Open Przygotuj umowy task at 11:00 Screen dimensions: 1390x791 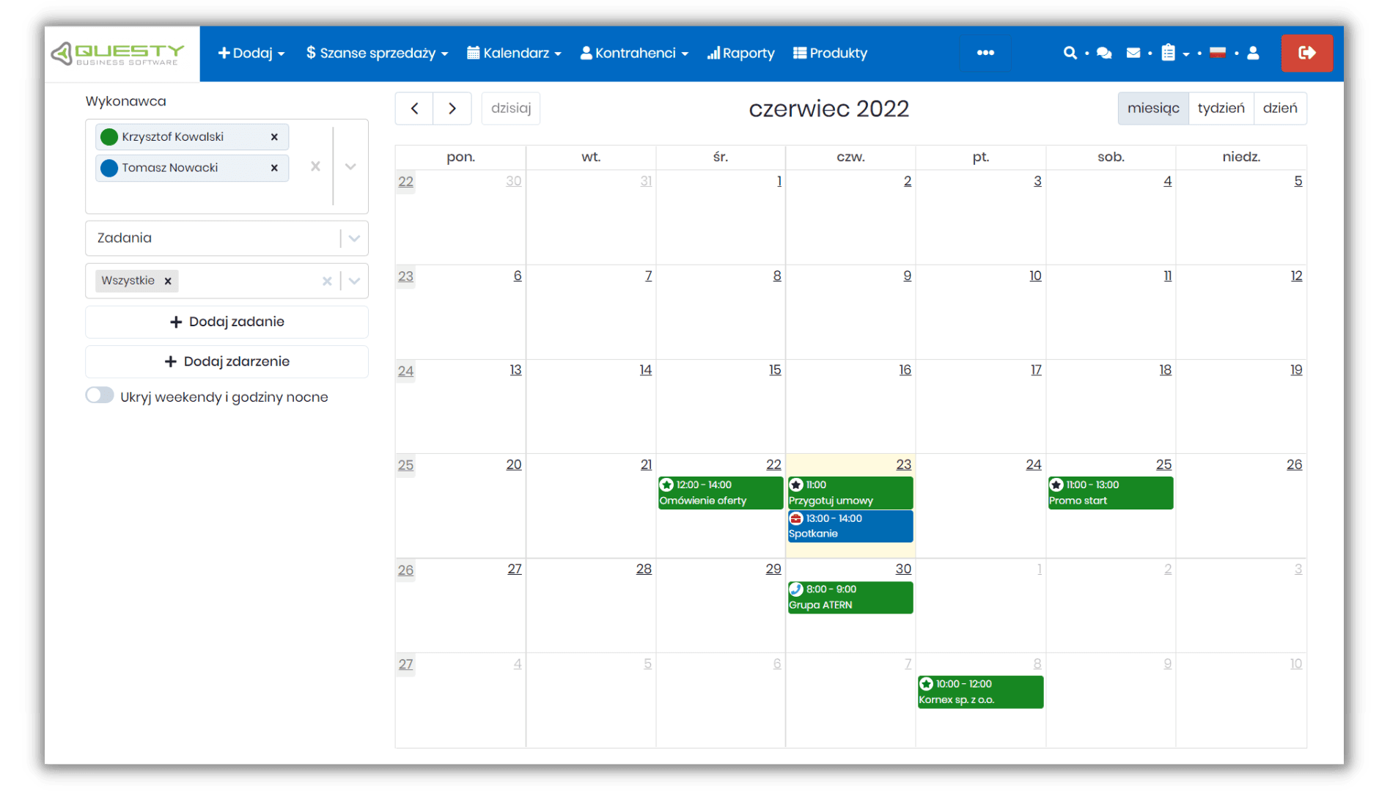[x=850, y=493]
